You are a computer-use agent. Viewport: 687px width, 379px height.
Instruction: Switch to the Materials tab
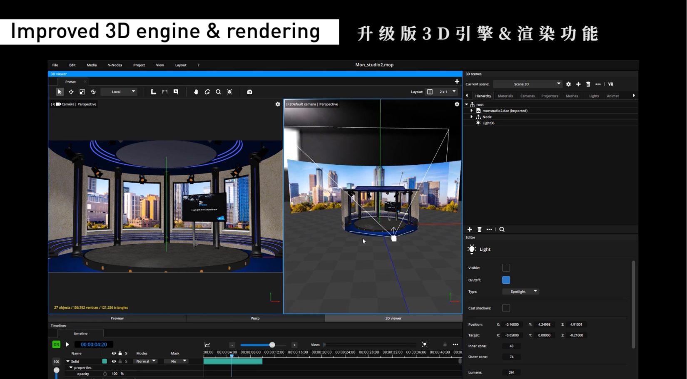coord(505,96)
